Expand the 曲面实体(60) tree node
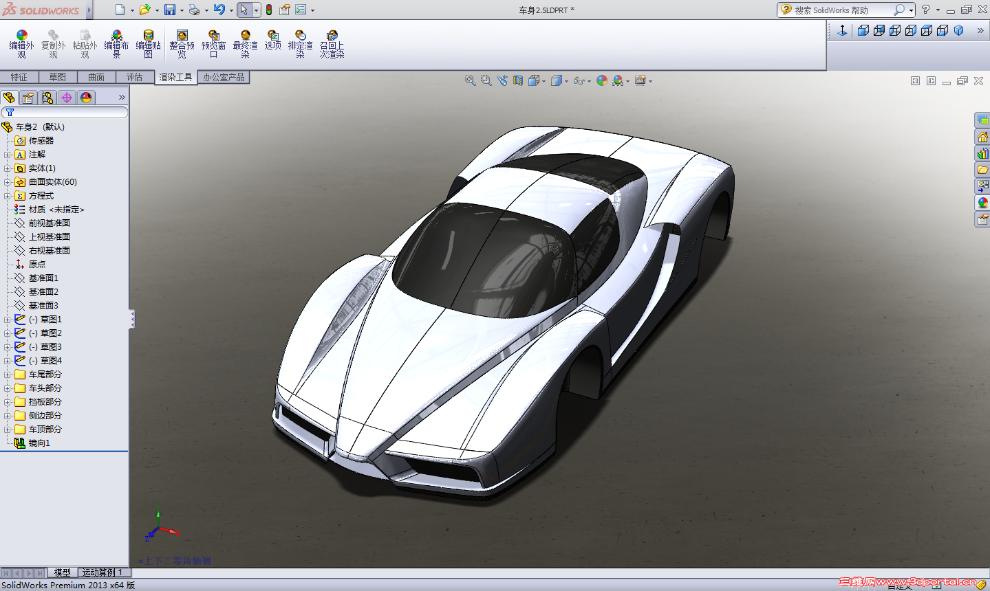Viewport: 990px width, 591px height. 8,182
